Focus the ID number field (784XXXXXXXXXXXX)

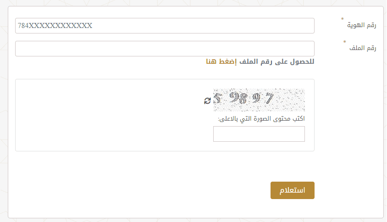pyautogui.click(x=165, y=26)
